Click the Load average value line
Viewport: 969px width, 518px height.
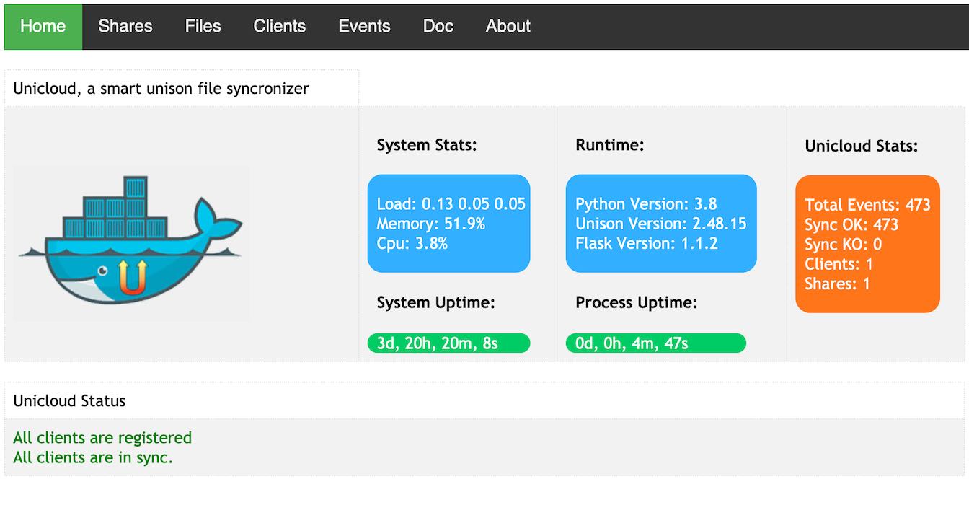(x=451, y=204)
